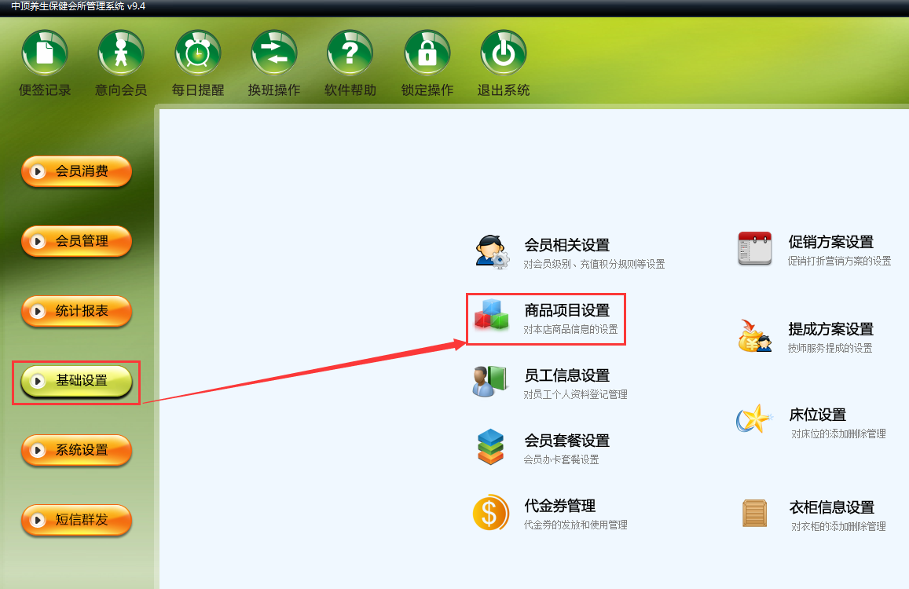
Task: Click the 衣柜信息设置 wooden cabinet icon
Action: (x=755, y=513)
